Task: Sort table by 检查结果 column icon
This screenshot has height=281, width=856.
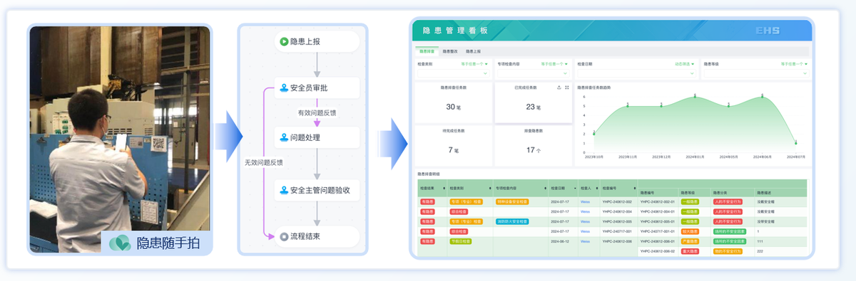Action: coord(444,188)
